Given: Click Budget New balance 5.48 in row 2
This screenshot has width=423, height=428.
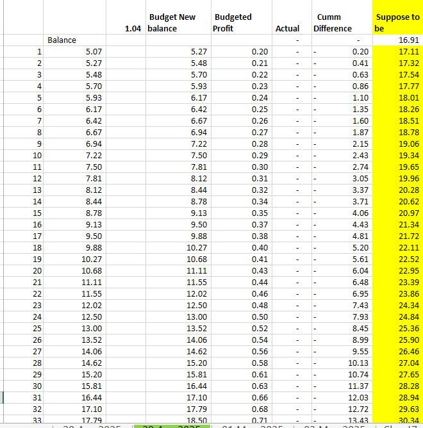Looking at the screenshot, I should click(178, 63).
